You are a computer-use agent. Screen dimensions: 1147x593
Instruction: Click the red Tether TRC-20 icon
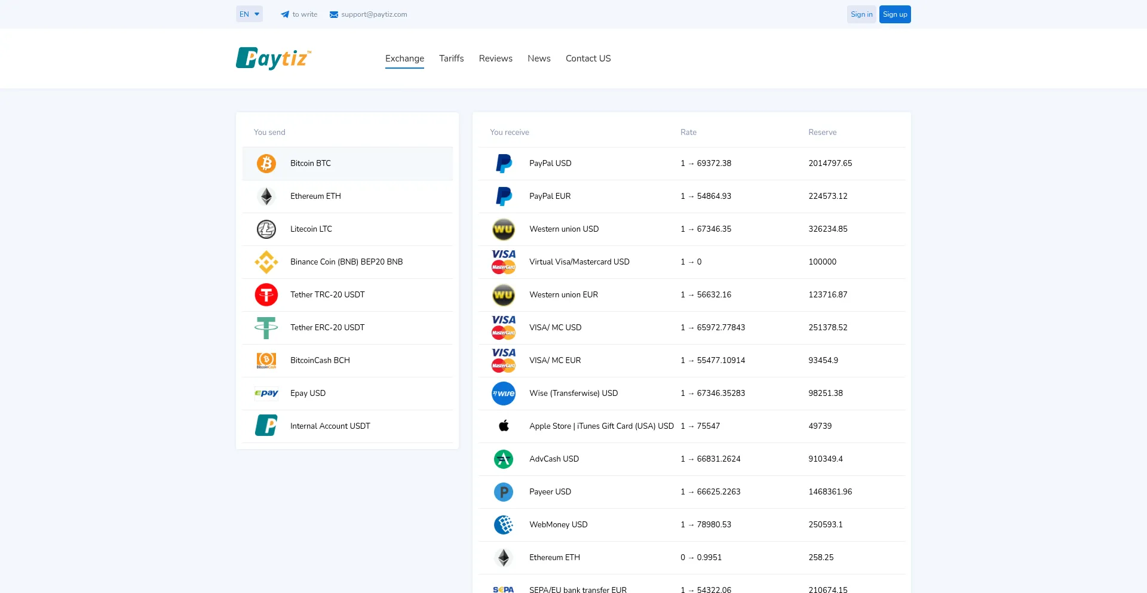[266, 295]
